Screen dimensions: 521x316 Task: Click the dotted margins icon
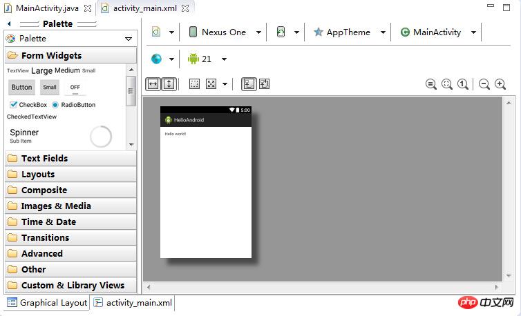(x=194, y=83)
